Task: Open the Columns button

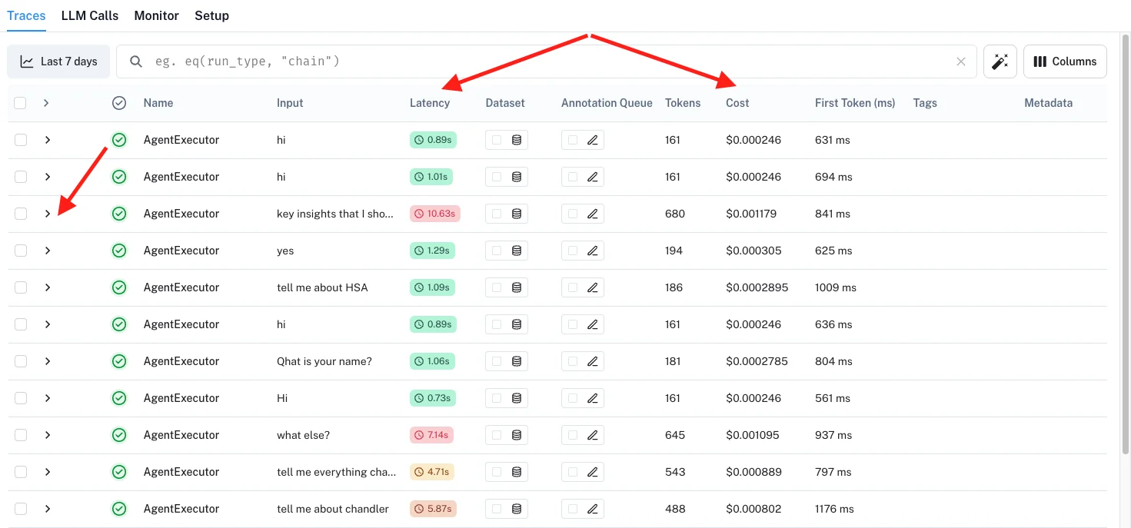Action: 1065,61
